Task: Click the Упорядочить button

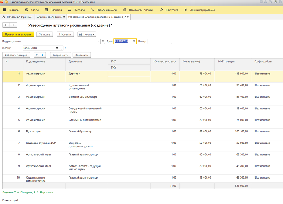Action: (x=60, y=55)
